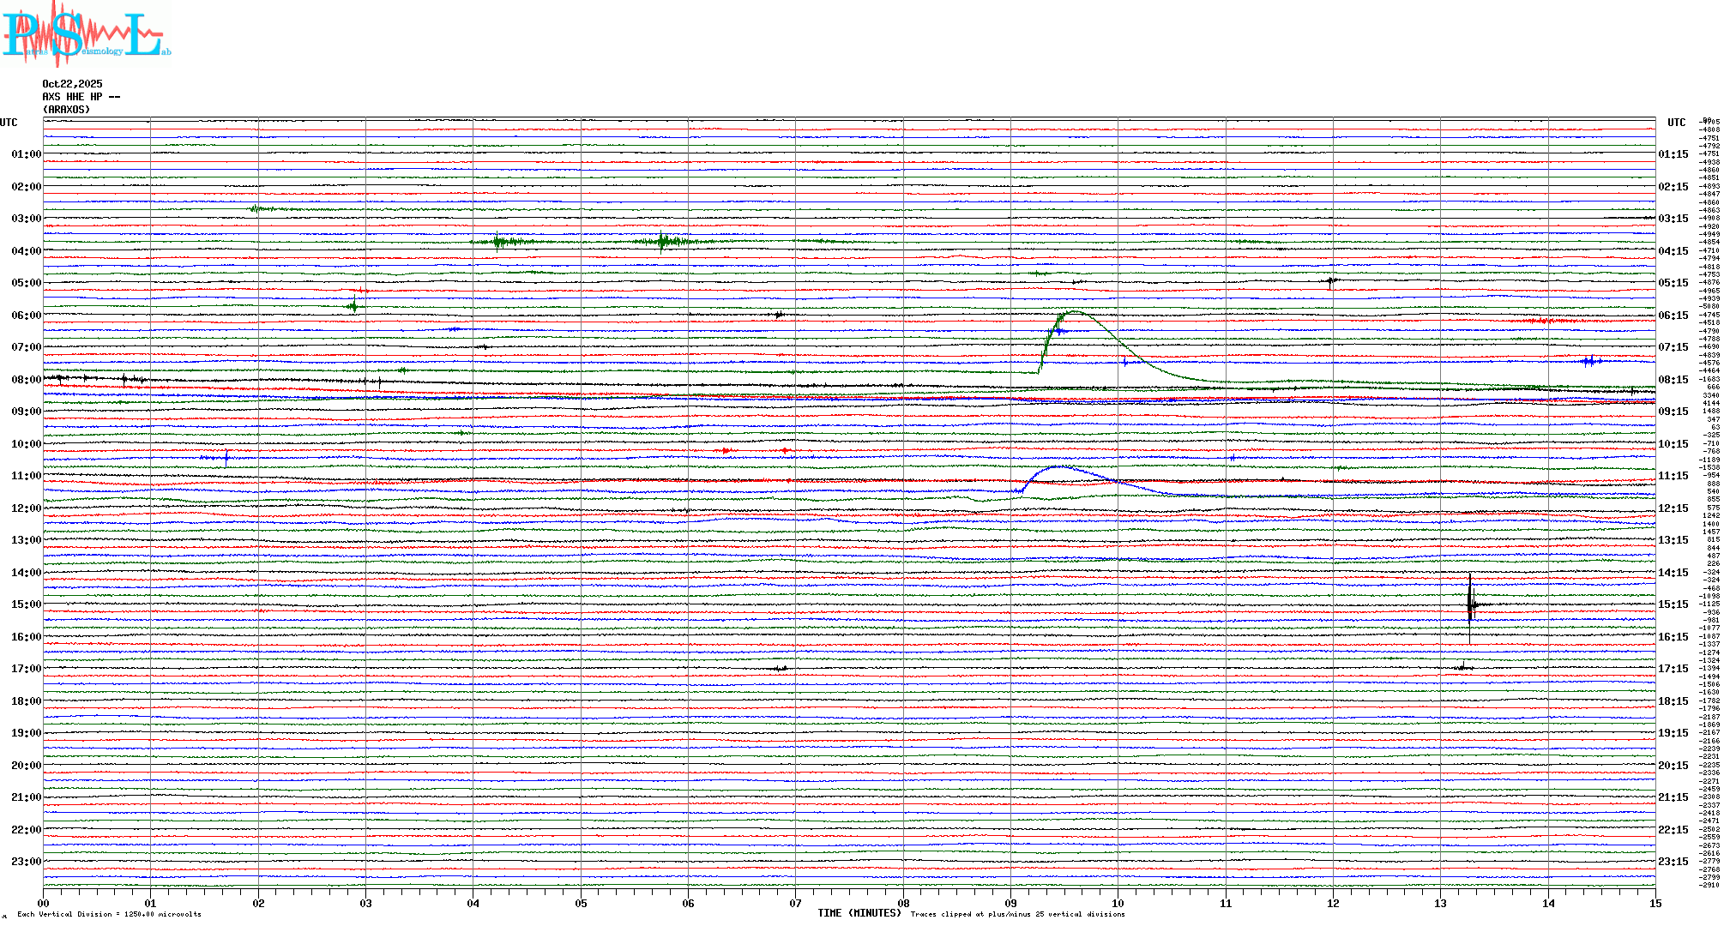Click the 17:15 label on right axis
The width and height of the screenshot is (1724, 926).
coord(1673,669)
